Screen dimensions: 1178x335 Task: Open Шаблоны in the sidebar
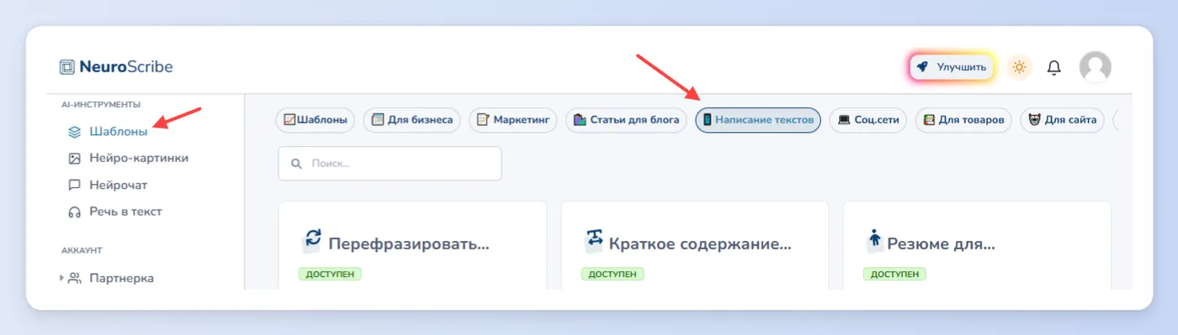pos(107,132)
